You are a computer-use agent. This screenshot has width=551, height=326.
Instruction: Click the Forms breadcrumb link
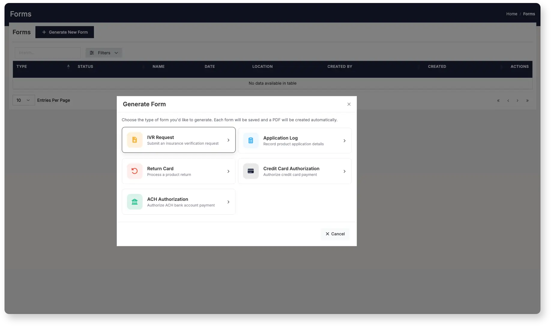tap(529, 14)
